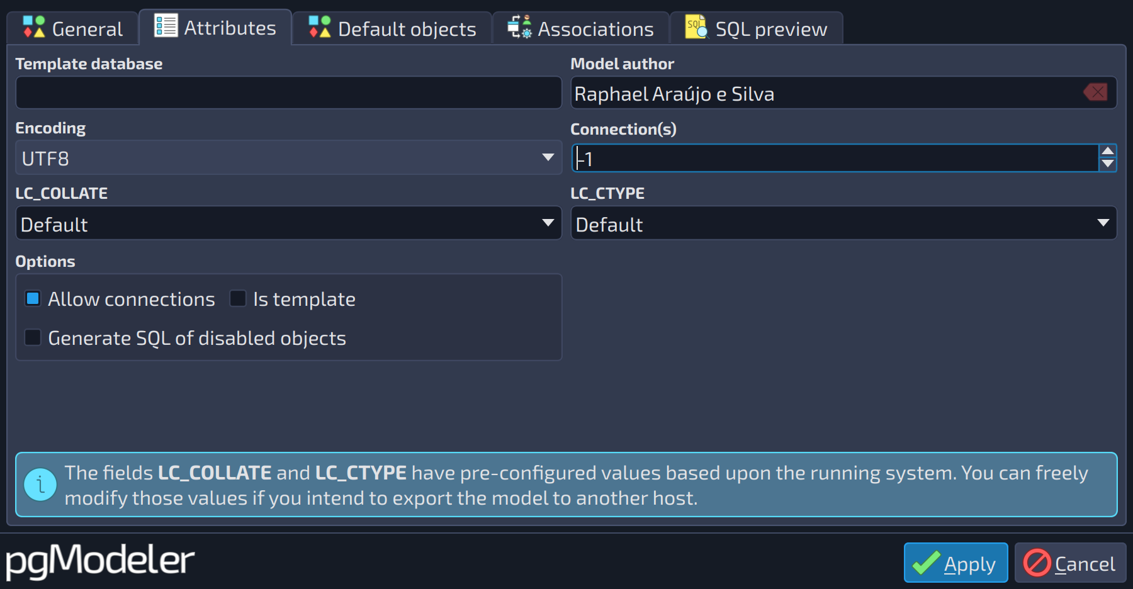Click the LC_COLLATE label
Viewport: 1133px width, 589px height.
(x=62, y=193)
